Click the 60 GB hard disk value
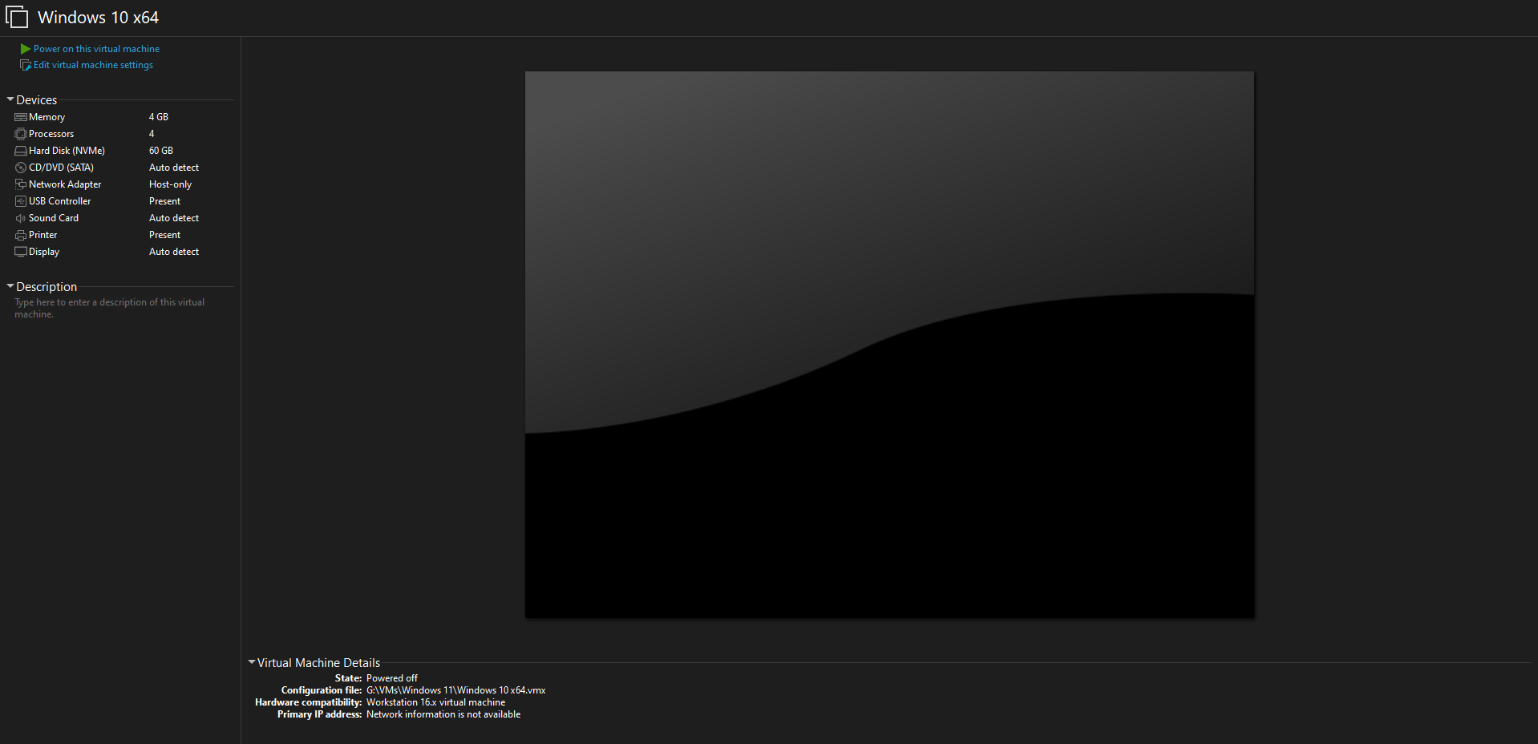Viewport: 1538px width, 744px height. tap(161, 151)
